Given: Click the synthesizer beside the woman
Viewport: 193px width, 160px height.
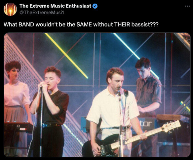Looking at the screenshot, I should pos(19,127).
